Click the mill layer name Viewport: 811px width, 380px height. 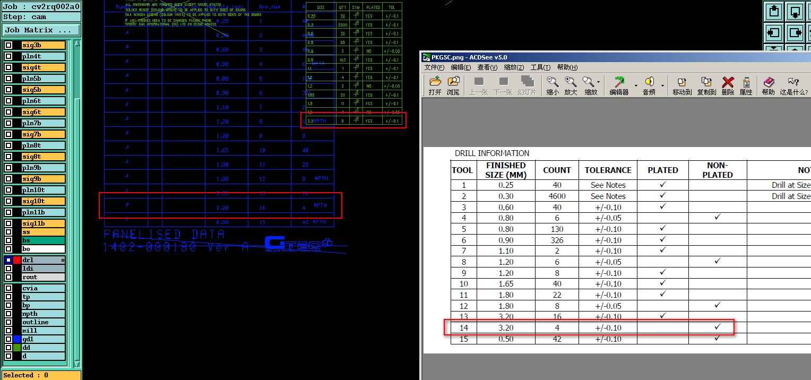(43, 331)
